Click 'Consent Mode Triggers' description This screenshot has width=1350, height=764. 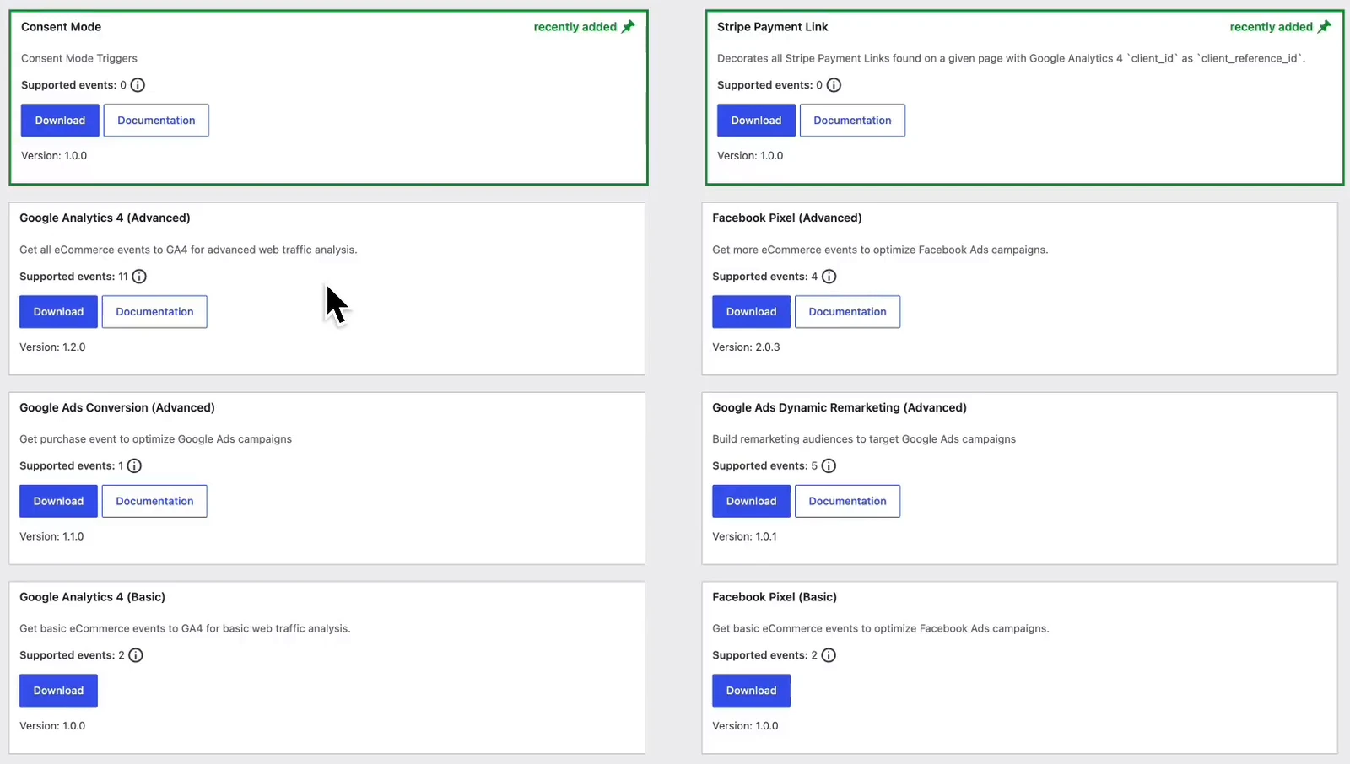[79, 58]
